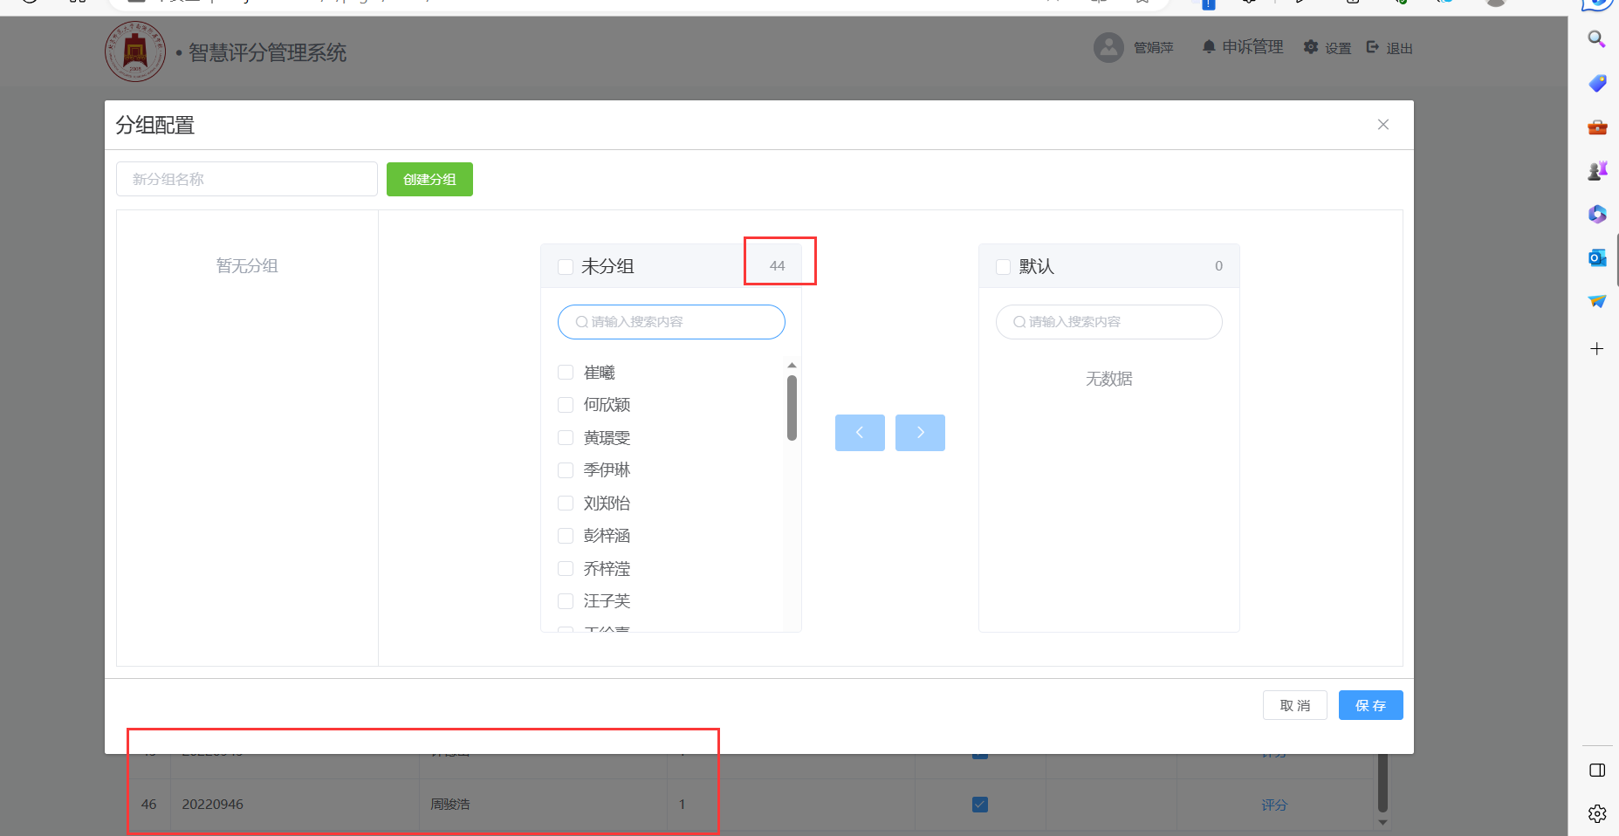Click the member list scrollbar thumb
This screenshot has width=1619, height=836.
tap(792, 408)
